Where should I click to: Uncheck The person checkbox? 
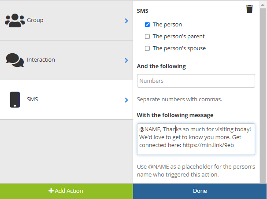[x=148, y=25]
